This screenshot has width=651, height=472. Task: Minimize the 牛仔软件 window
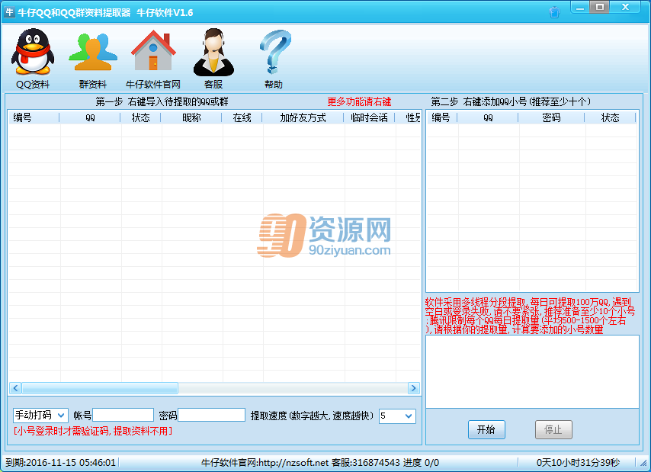(580, 8)
